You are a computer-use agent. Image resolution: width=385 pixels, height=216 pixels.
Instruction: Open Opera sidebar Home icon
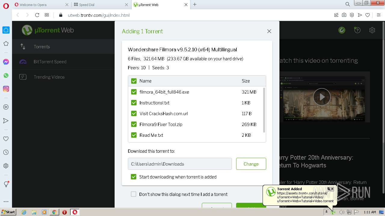(6, 30)
